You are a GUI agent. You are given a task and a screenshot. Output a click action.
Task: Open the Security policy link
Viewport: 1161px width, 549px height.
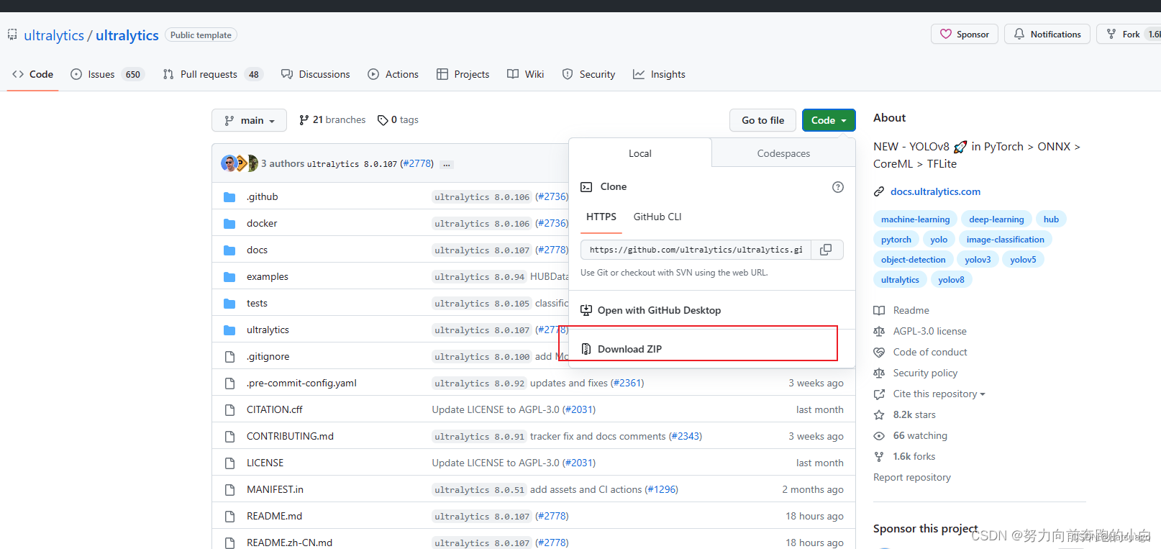[x=925, y=373]
